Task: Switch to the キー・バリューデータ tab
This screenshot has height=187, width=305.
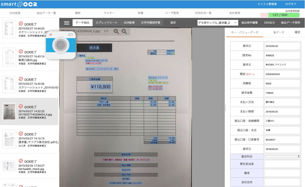Action: (245, 32)
